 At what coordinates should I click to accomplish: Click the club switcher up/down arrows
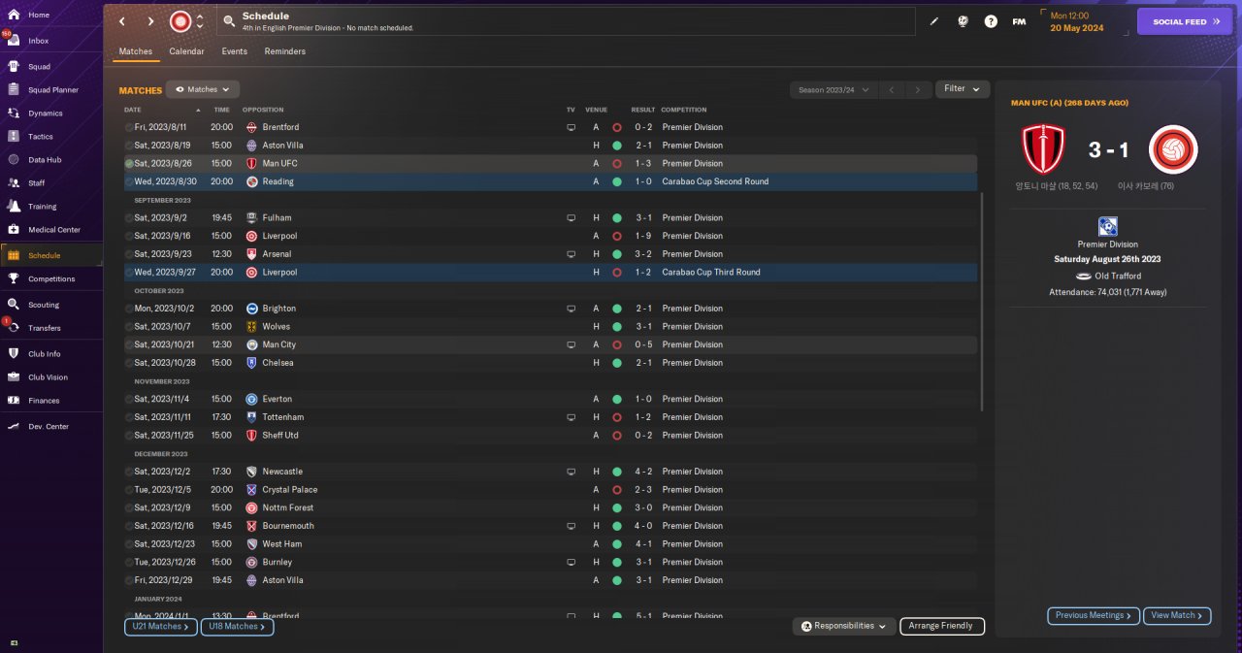pyautogui.click(x=200, y=21)
